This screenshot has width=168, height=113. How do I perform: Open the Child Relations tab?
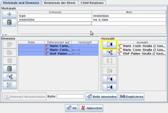(92, 3)
